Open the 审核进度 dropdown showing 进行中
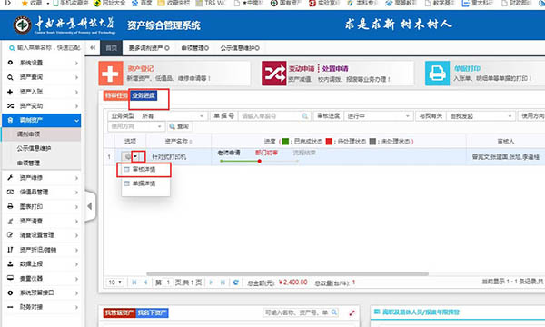The height and width of the screenshot is (327, 545). click(x=378, y=116)
